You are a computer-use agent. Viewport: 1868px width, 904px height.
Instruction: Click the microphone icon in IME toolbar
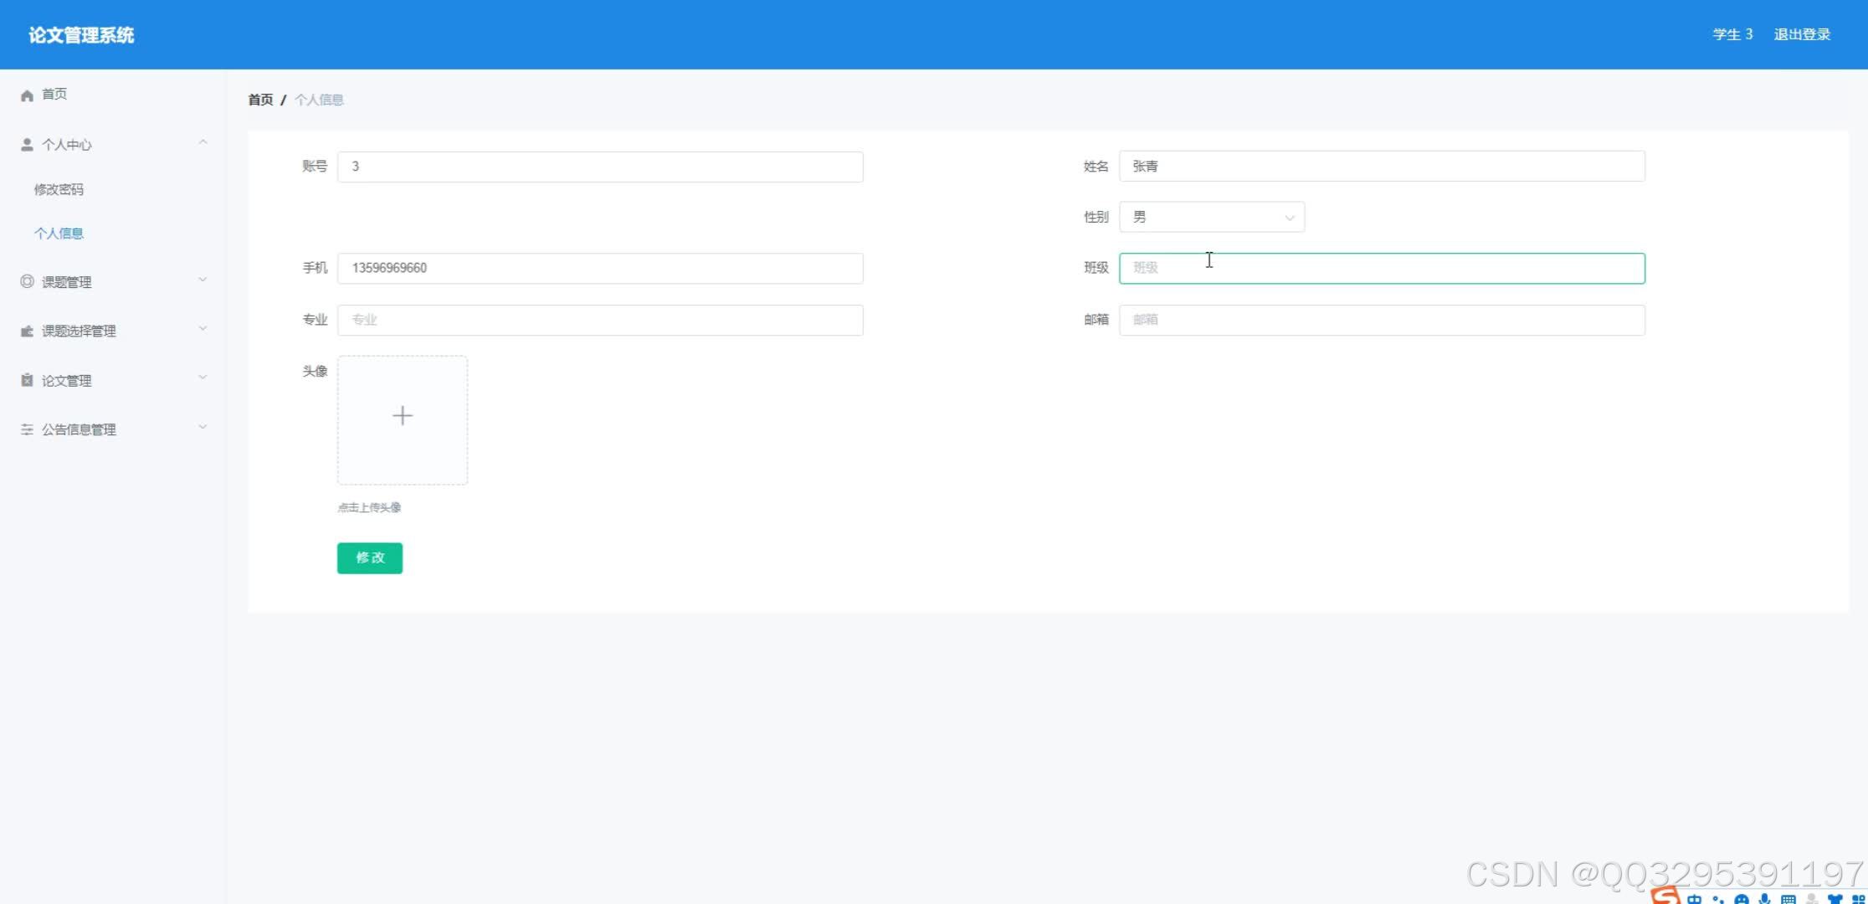coord(1764,900)
